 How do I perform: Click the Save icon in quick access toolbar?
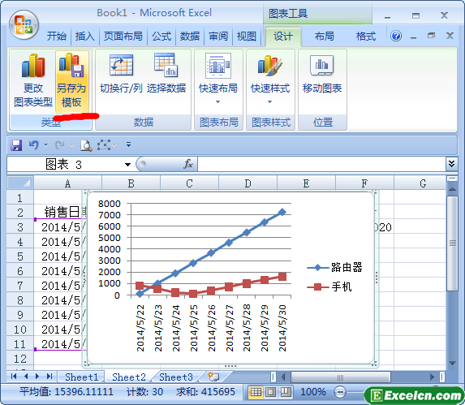click(16, 145)
